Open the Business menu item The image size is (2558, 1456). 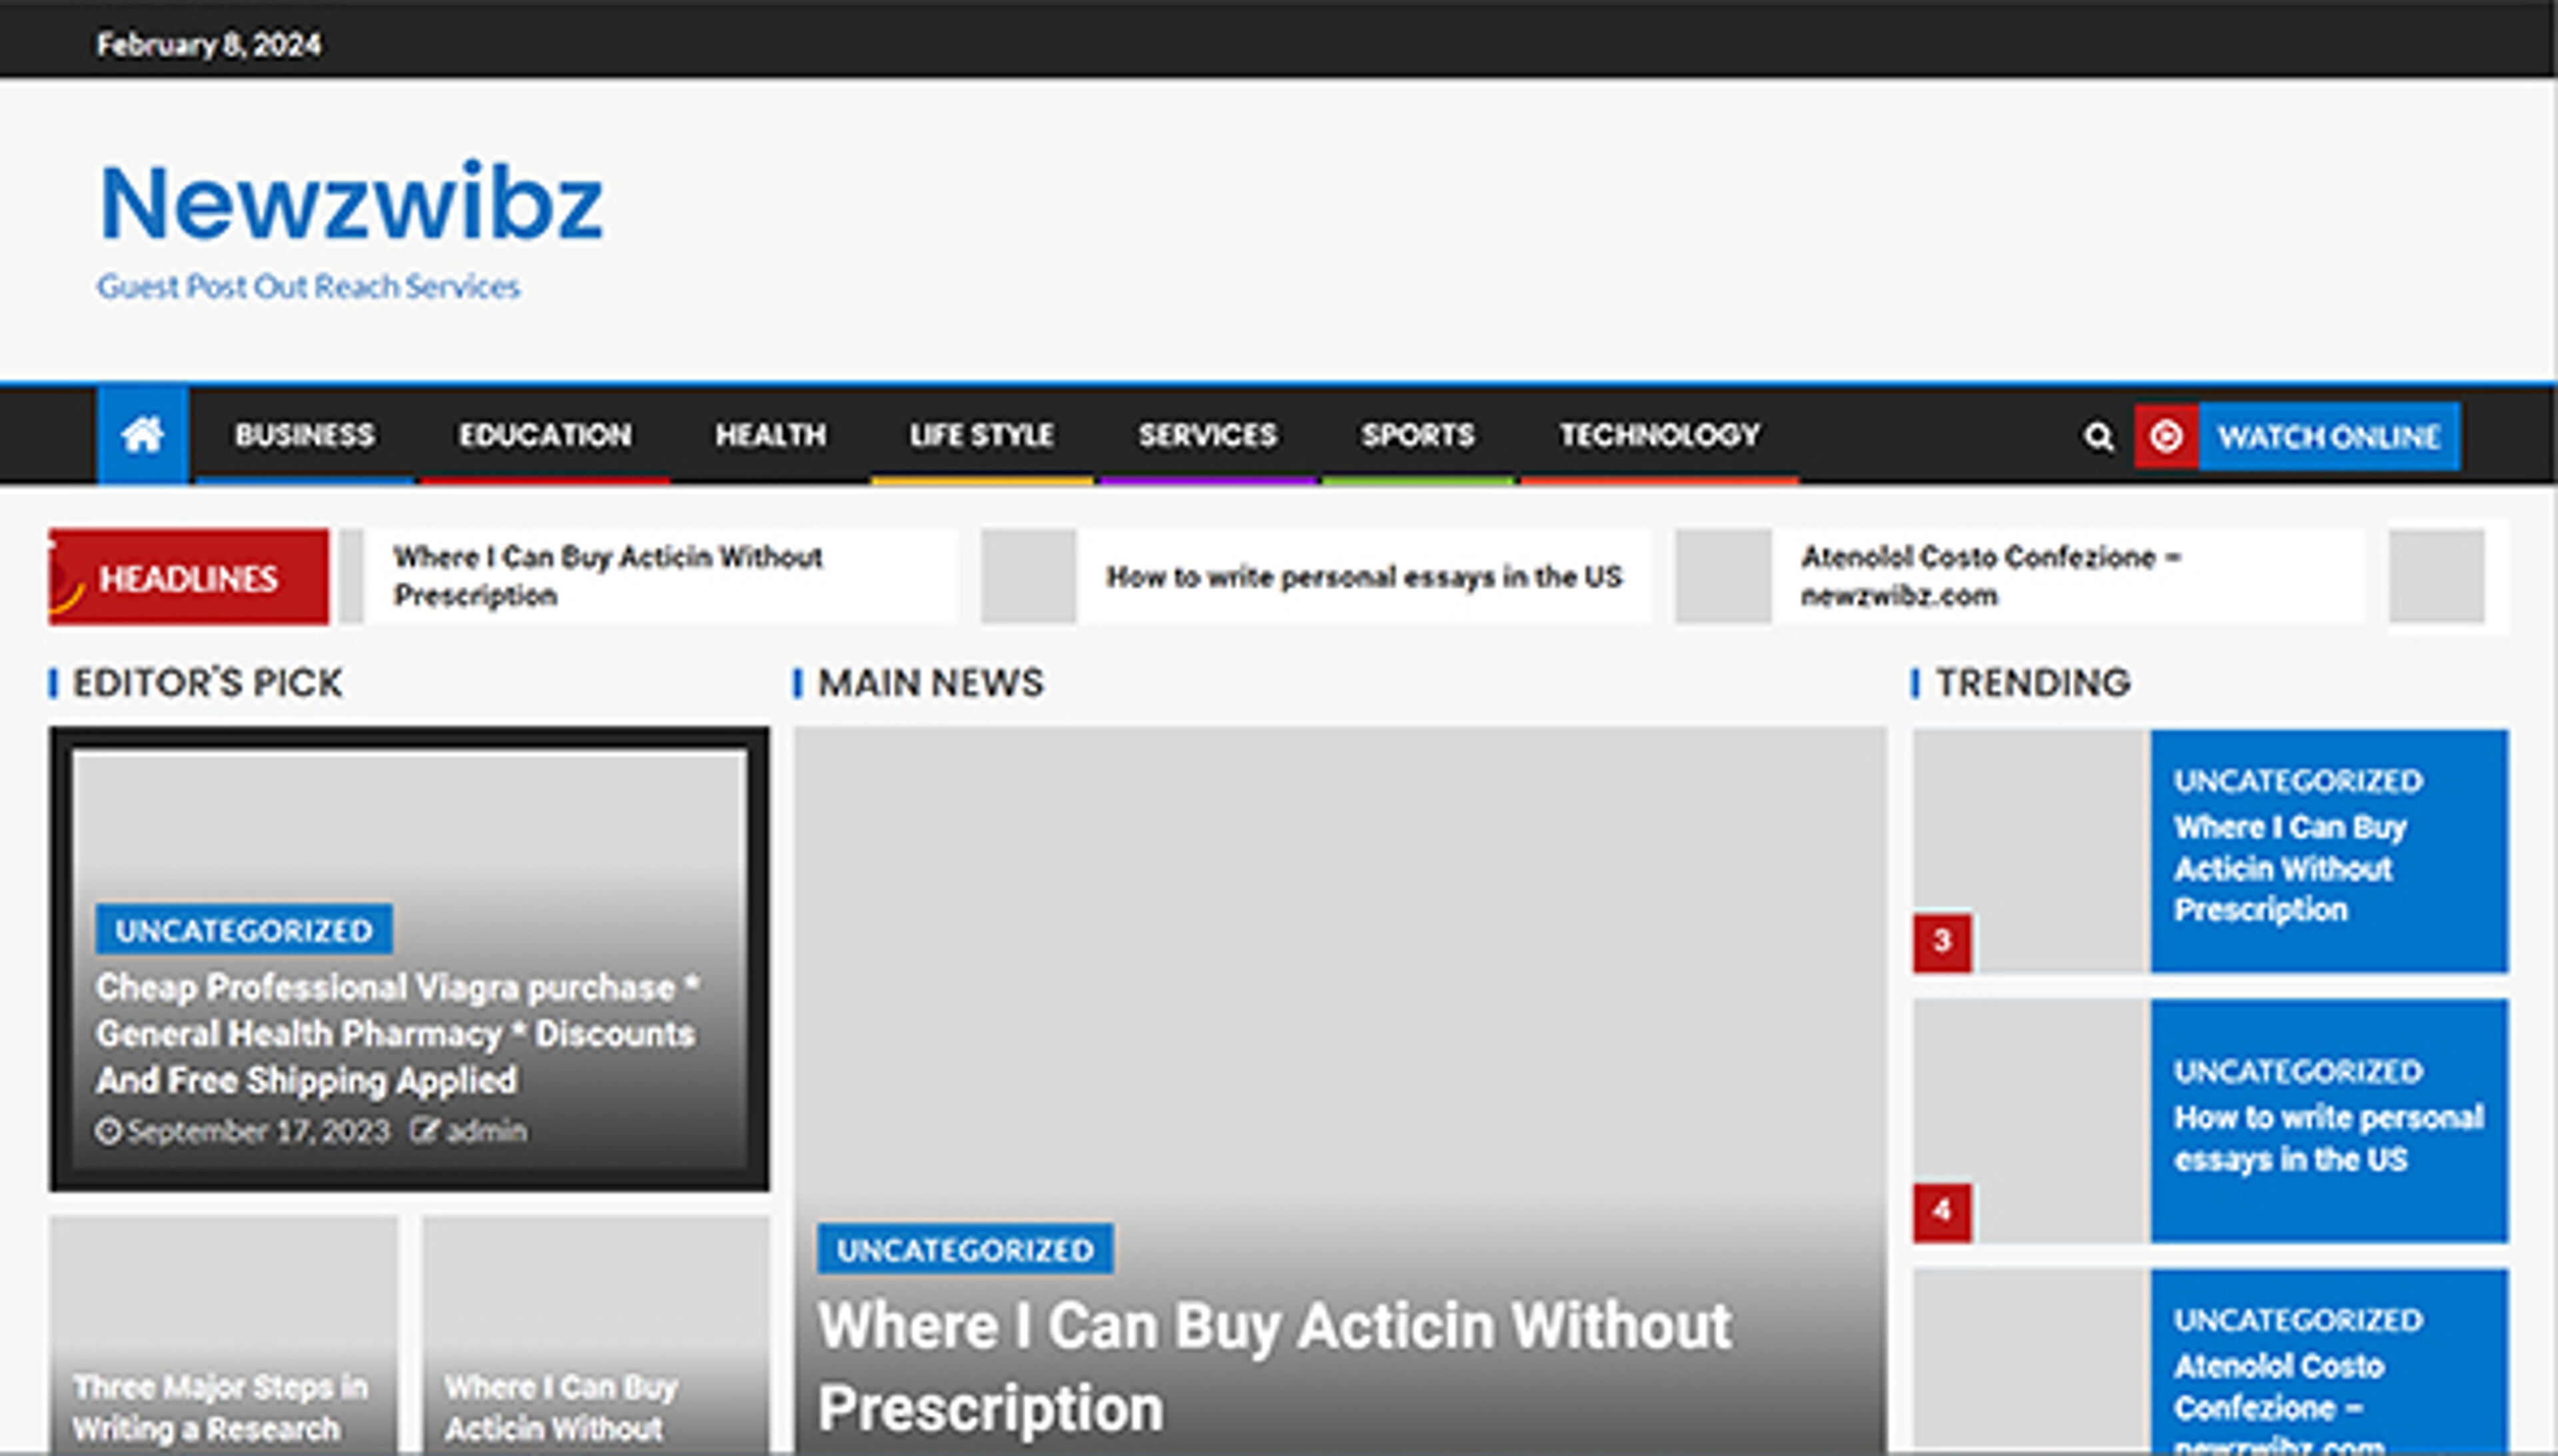[x=304, y=435]
